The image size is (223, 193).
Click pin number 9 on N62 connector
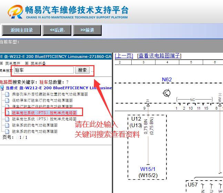point(144,108)
